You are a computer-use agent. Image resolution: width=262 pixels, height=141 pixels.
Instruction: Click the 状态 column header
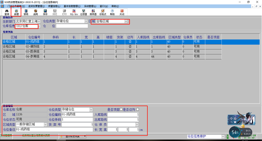199,37
